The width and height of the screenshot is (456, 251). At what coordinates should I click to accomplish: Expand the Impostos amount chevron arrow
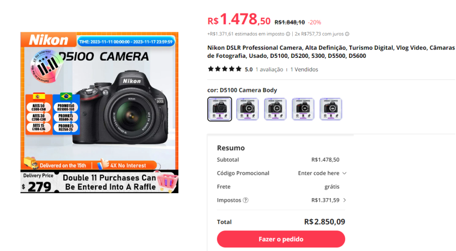(x=344, y=200)
